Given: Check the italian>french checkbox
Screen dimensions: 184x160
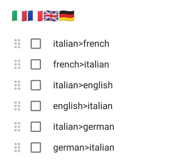Looking at the screenshot, I should coord(36,44).
